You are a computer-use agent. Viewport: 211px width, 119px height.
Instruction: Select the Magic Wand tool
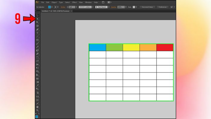(37, 22)
